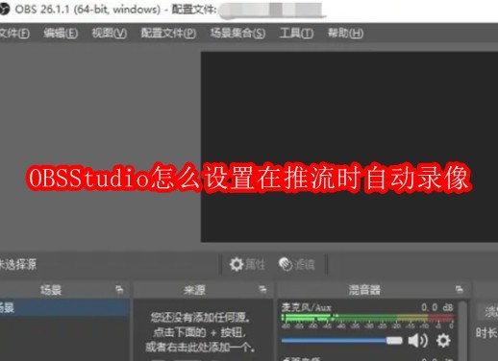
Task: Open the 帮助(H) menu
Action: 345,33
